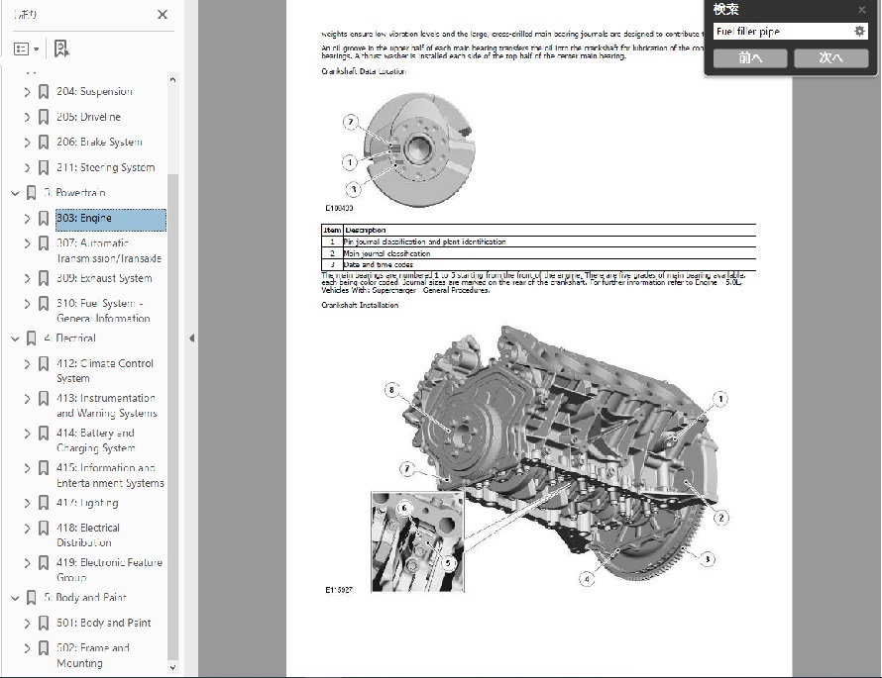Click the 5: Body and Paint bookmark icon
This screenshot has height=678, width=882.
(x=32, y=598)
